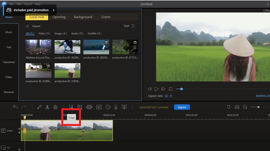270x151 pixels.
Task: Select the production ID 48243... thumbnail
Action: [x=96, y=47]
